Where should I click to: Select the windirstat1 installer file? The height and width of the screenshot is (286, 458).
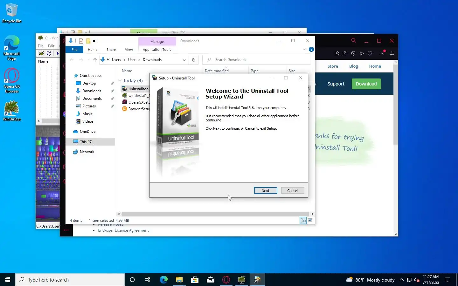[x=136, y=96]
